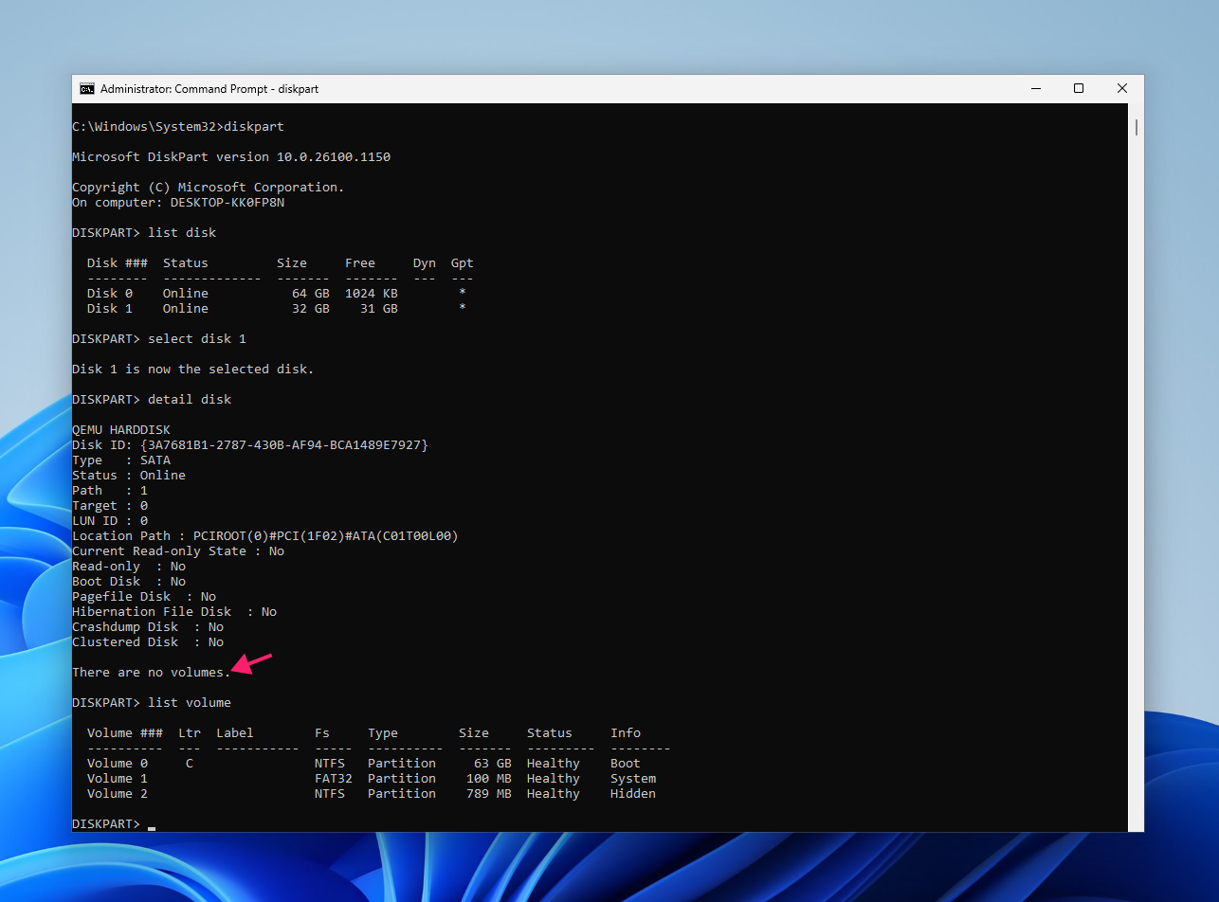Click 'Current Read-only State : No' line

click(x=178, y=550)
